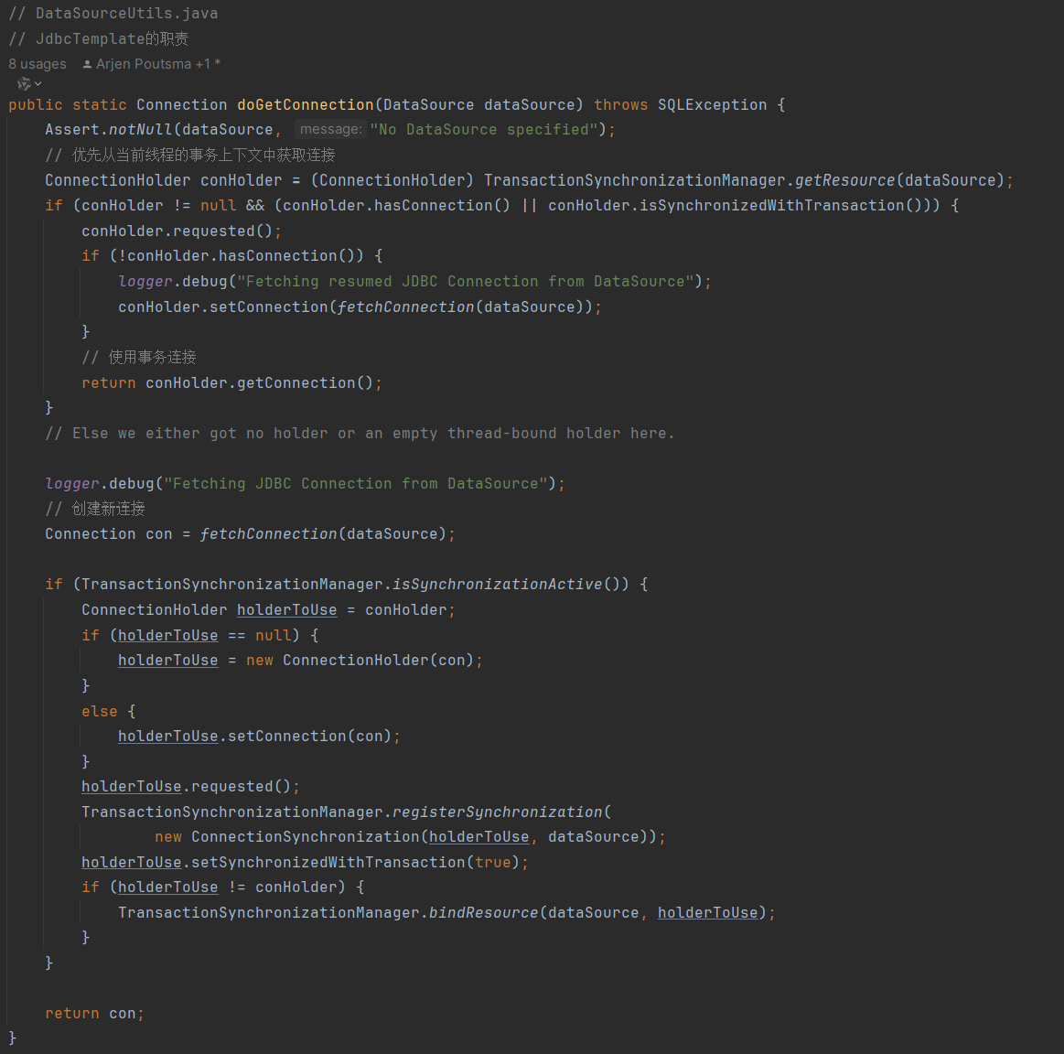Click the SQLException type in throws clause

click(x=712, y=104)
